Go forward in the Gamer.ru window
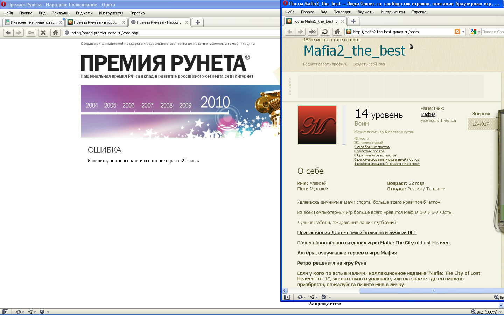Viewport: 504px width, 315px height. point(301,31)
